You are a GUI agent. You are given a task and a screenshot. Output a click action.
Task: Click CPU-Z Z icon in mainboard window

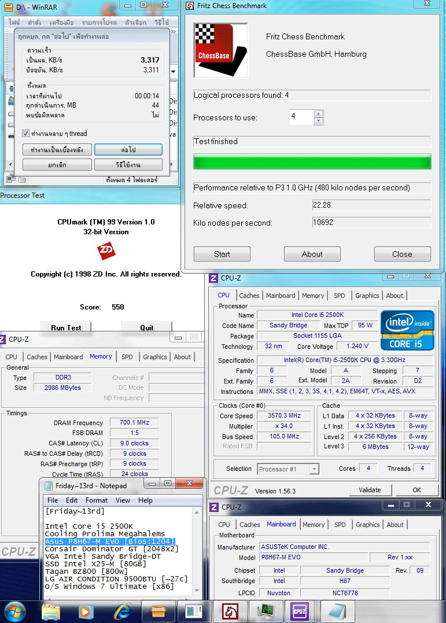(214, 507)
